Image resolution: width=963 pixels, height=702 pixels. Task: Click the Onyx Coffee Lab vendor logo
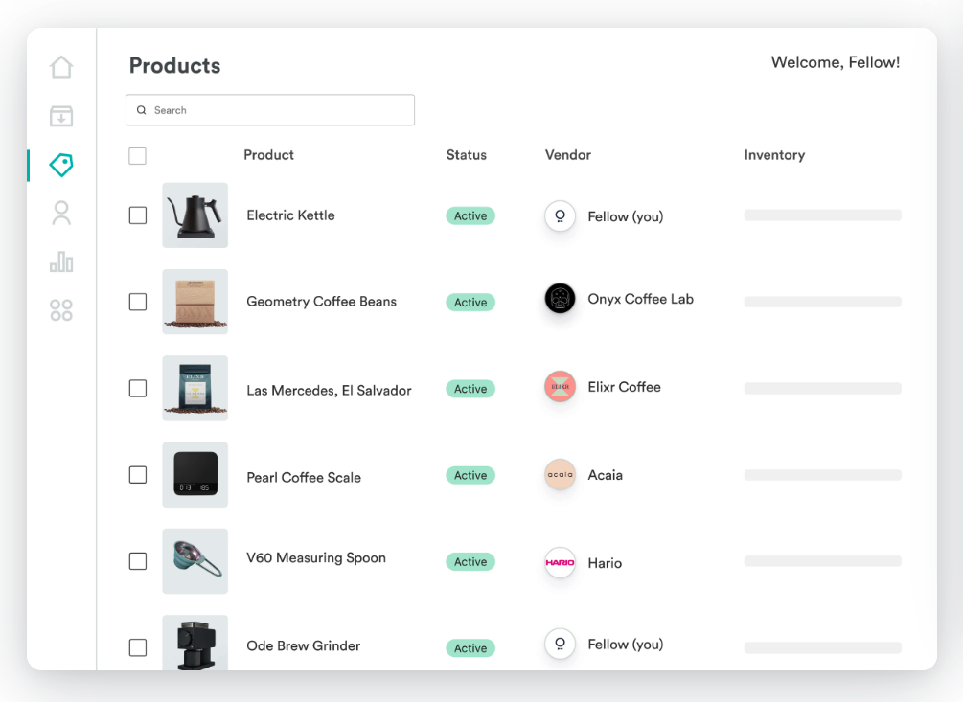(561, 298)
